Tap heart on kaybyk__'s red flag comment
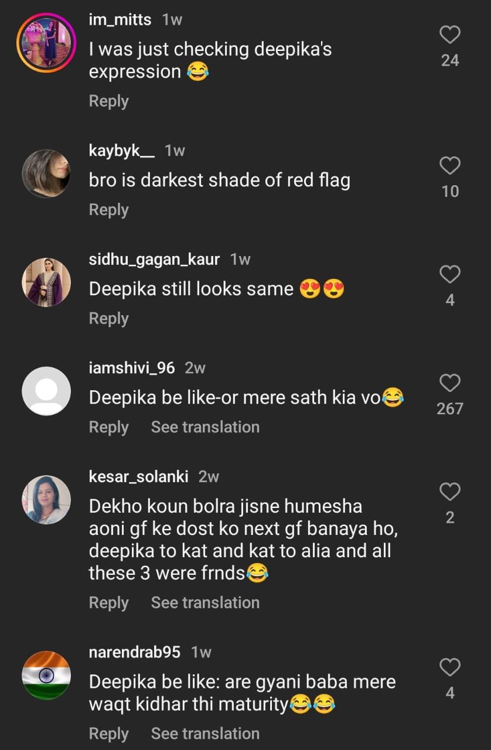This screenshot has height=750, width=491. (x=449, y=166)
